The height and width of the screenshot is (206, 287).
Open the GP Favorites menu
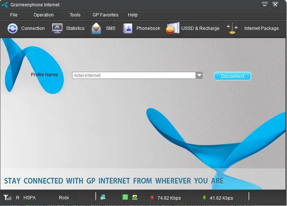(x=105, y=15)
